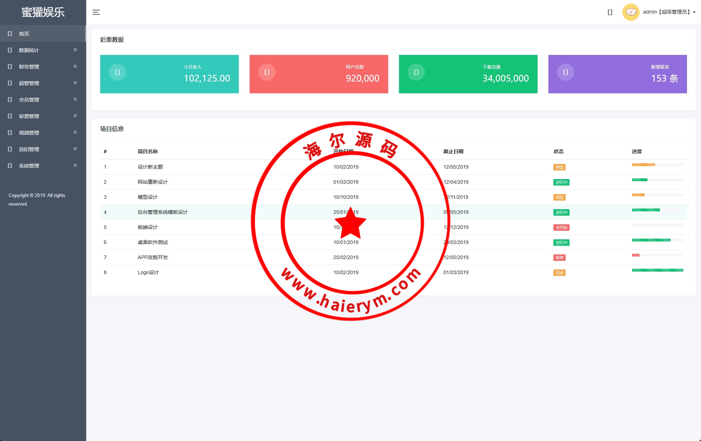Click the 未开始 status badge
Viewport: 701px width, 441px height.
pyautogui.click(x=561, y=227)
